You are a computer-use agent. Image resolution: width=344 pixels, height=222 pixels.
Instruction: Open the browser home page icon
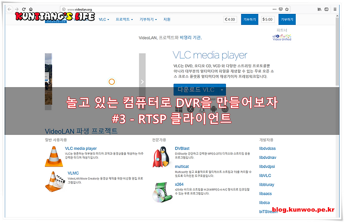click(x=31, y=9)
